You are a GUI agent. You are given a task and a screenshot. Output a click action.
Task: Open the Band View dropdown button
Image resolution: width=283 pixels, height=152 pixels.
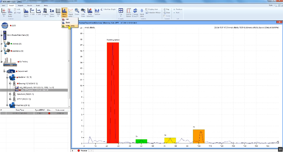[x=64, y=12]
